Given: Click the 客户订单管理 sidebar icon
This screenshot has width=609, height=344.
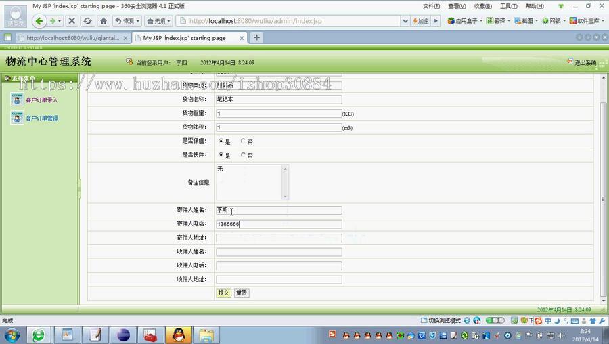Looking at the screenshot, I should 17,118.
